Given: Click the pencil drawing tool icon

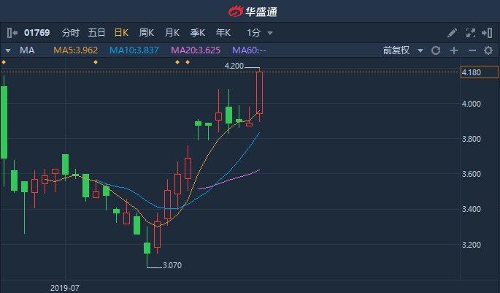Looking at the screenshot, I should [x=453, y=33].
